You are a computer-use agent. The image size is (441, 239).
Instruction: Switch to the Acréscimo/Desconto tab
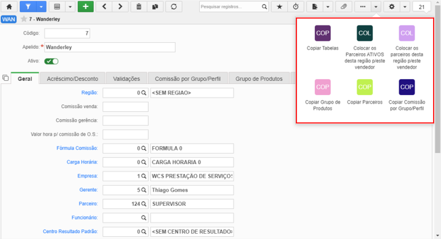(x=72, y=79)
